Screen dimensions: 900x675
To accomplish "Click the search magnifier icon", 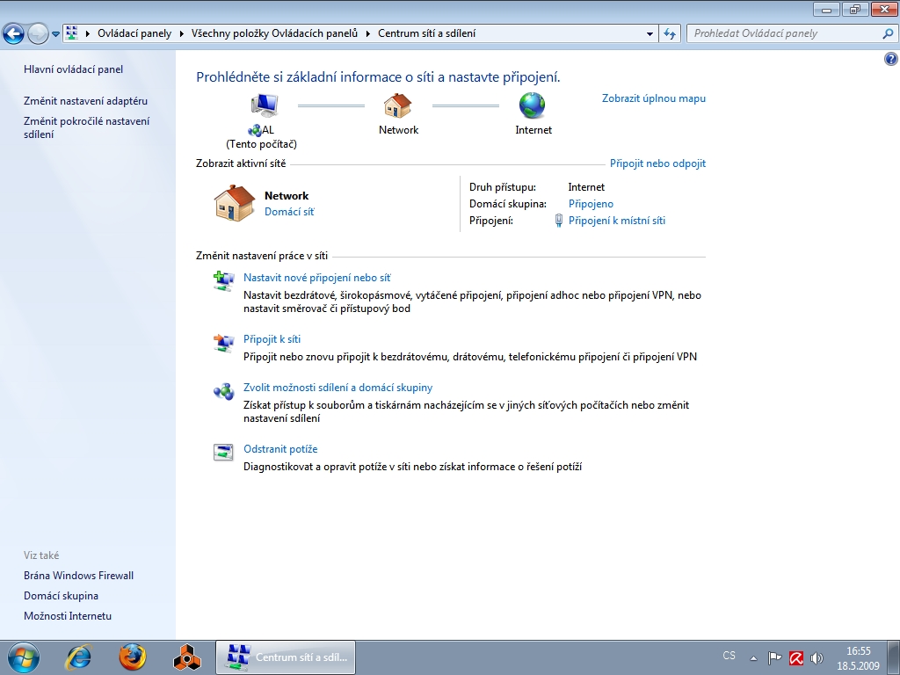I will (x=888, y=33).
